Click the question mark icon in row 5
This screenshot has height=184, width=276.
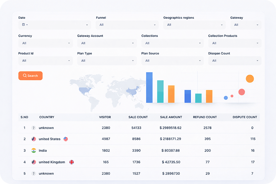34,174
